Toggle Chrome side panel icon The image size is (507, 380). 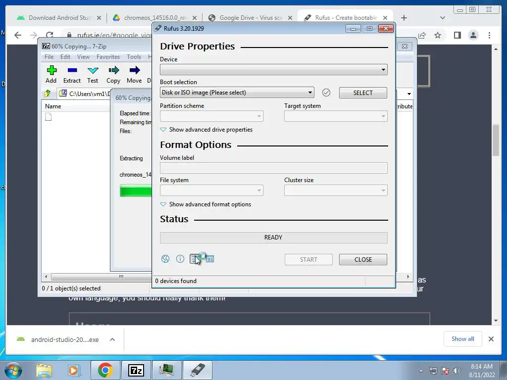click(x=457, y=35)
